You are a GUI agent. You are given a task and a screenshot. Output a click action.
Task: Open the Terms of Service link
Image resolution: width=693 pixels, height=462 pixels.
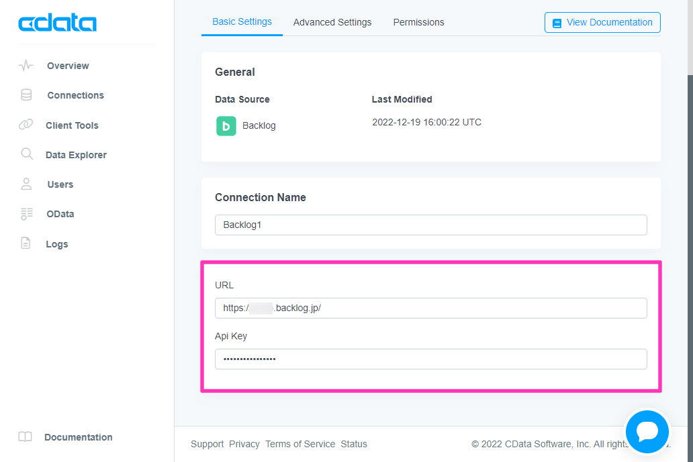click(300, 444)
